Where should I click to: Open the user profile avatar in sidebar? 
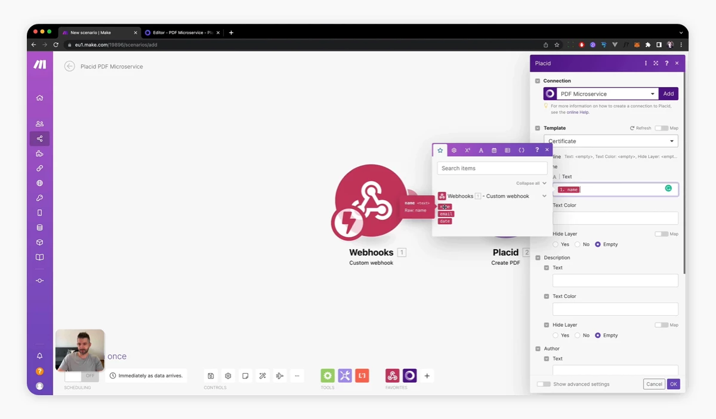tap(39, 386)
